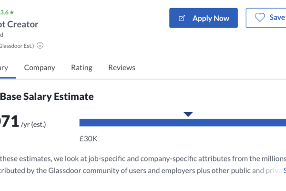
Task: Switch to the Rating tab
Action: pos(82,68)
